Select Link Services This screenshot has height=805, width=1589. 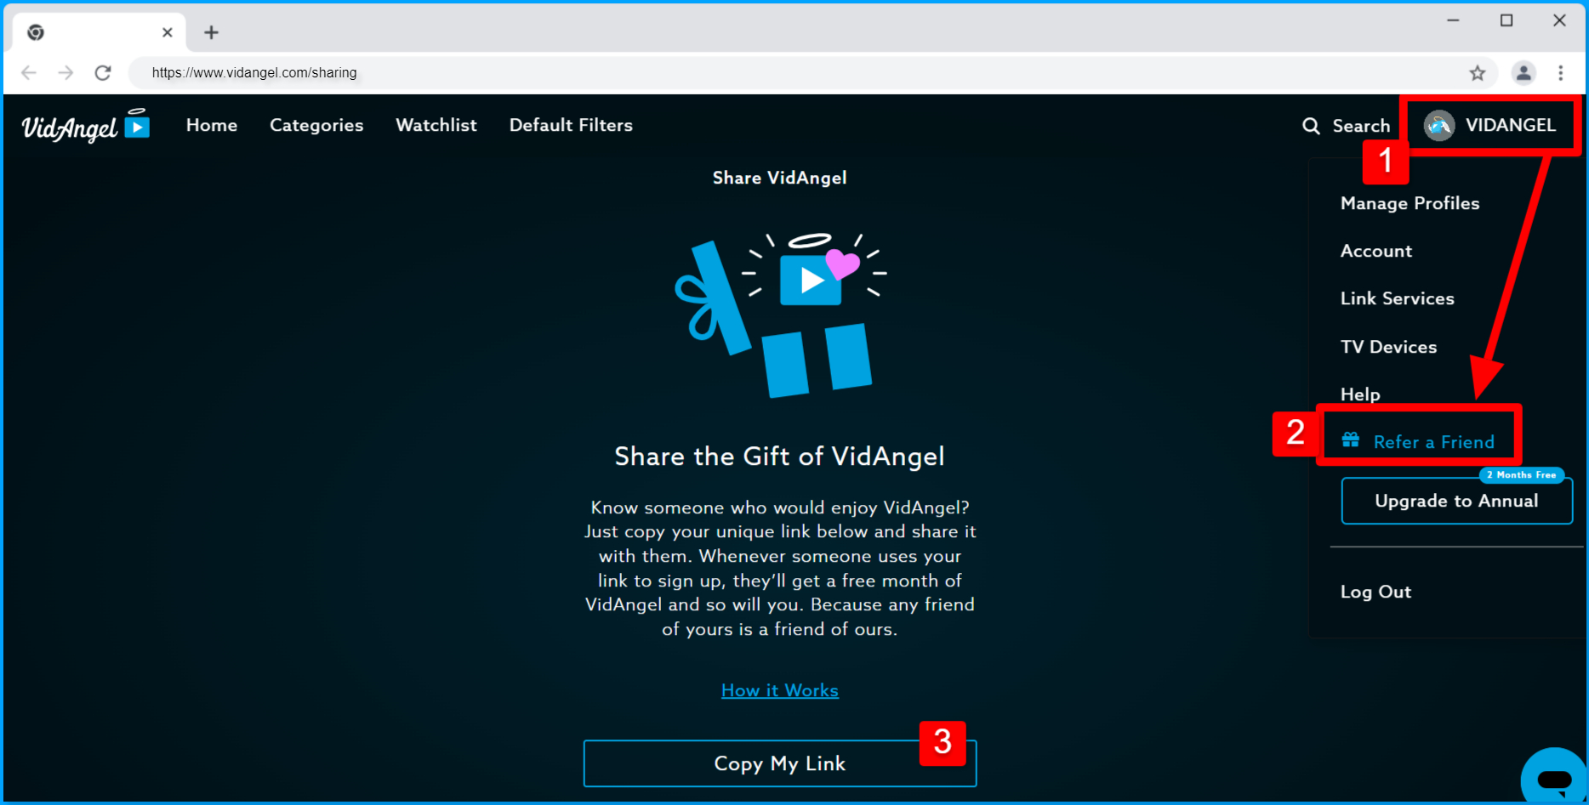pyautogui.click(x=1397, y=298)
